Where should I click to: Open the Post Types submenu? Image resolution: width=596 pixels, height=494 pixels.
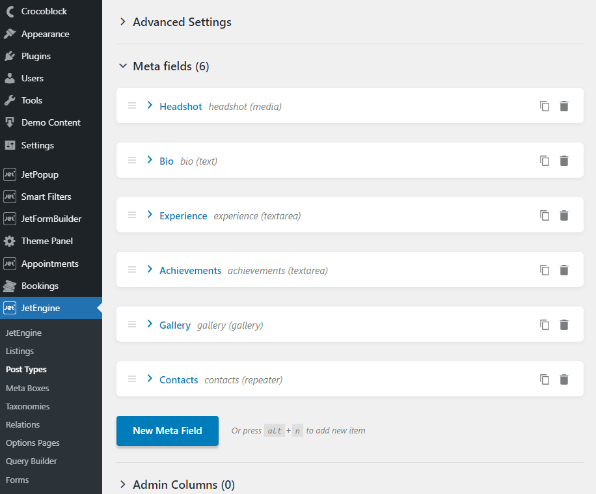[26, 370]
